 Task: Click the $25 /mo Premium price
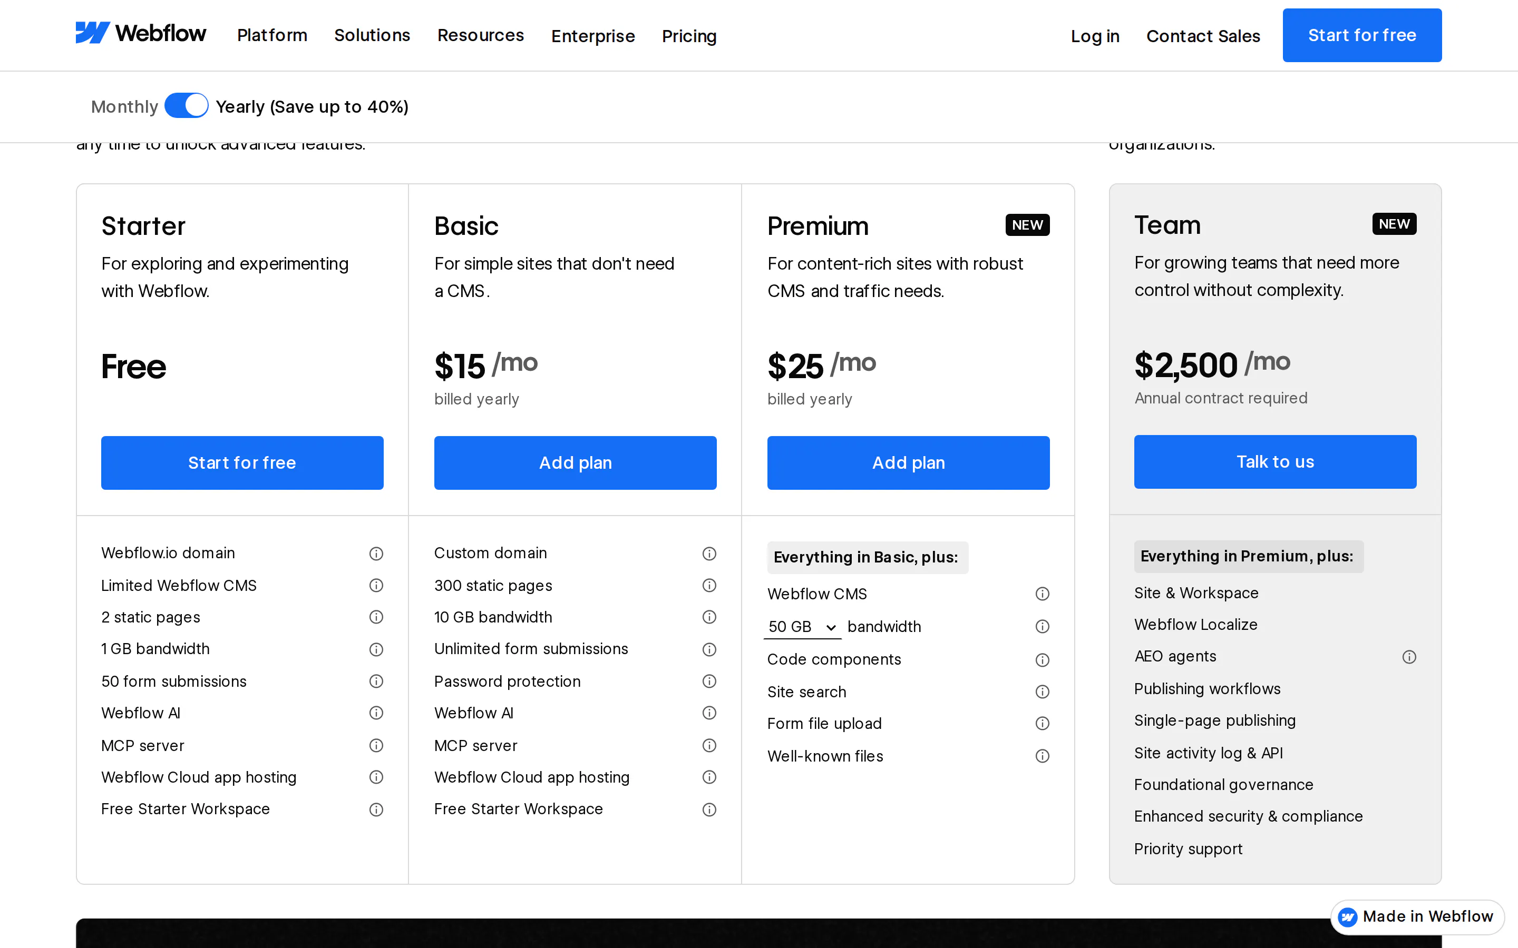(x=821, y=366)
